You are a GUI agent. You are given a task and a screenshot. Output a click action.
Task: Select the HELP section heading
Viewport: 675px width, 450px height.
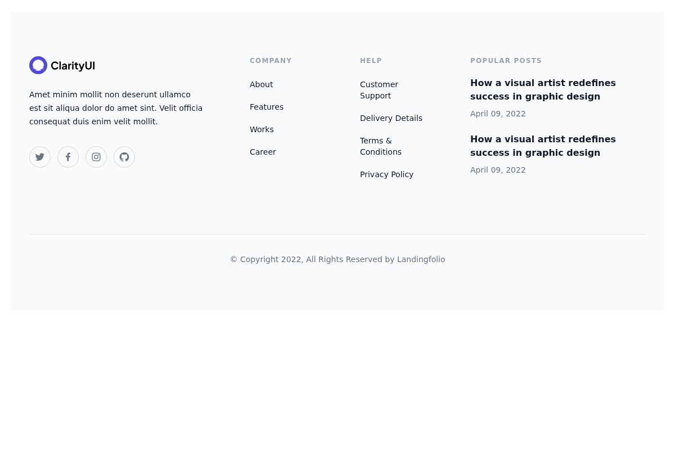coord(371,61)
